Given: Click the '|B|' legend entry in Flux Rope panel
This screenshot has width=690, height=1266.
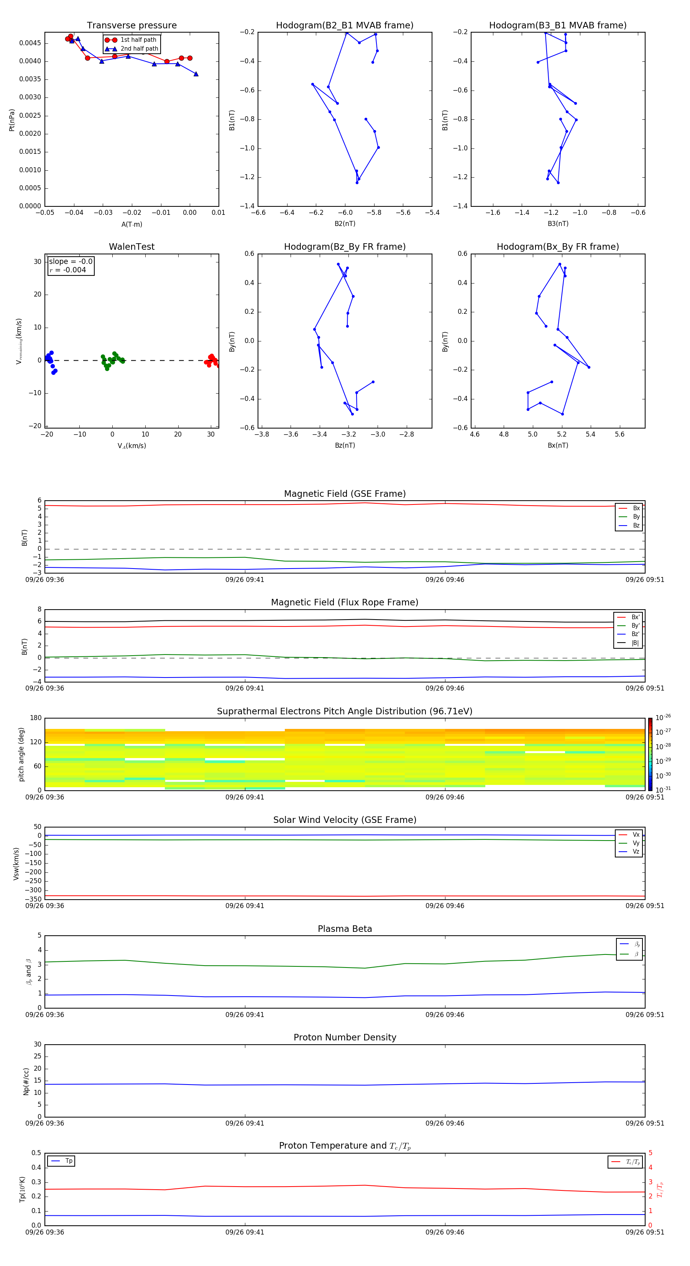Looking at the screenshot, I should [x=628, y=643].
